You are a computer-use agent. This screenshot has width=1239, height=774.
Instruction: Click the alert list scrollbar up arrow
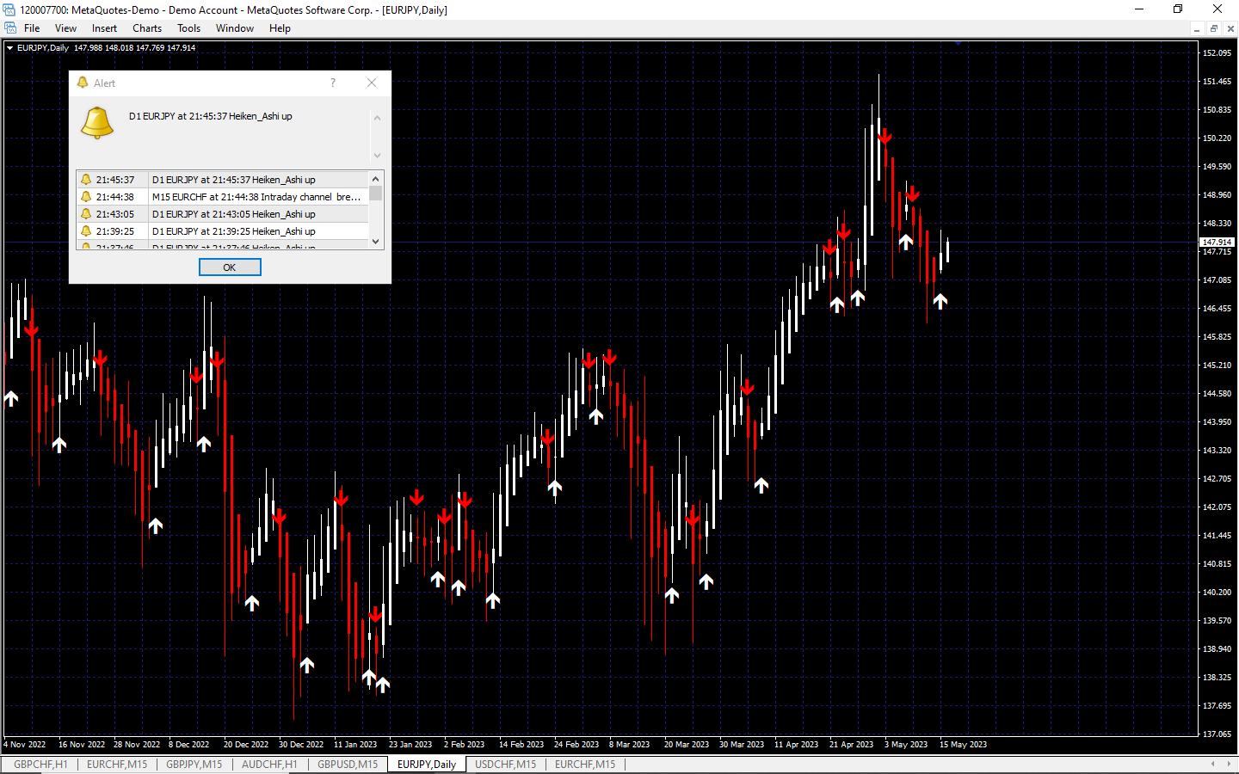tap(375, 179)
